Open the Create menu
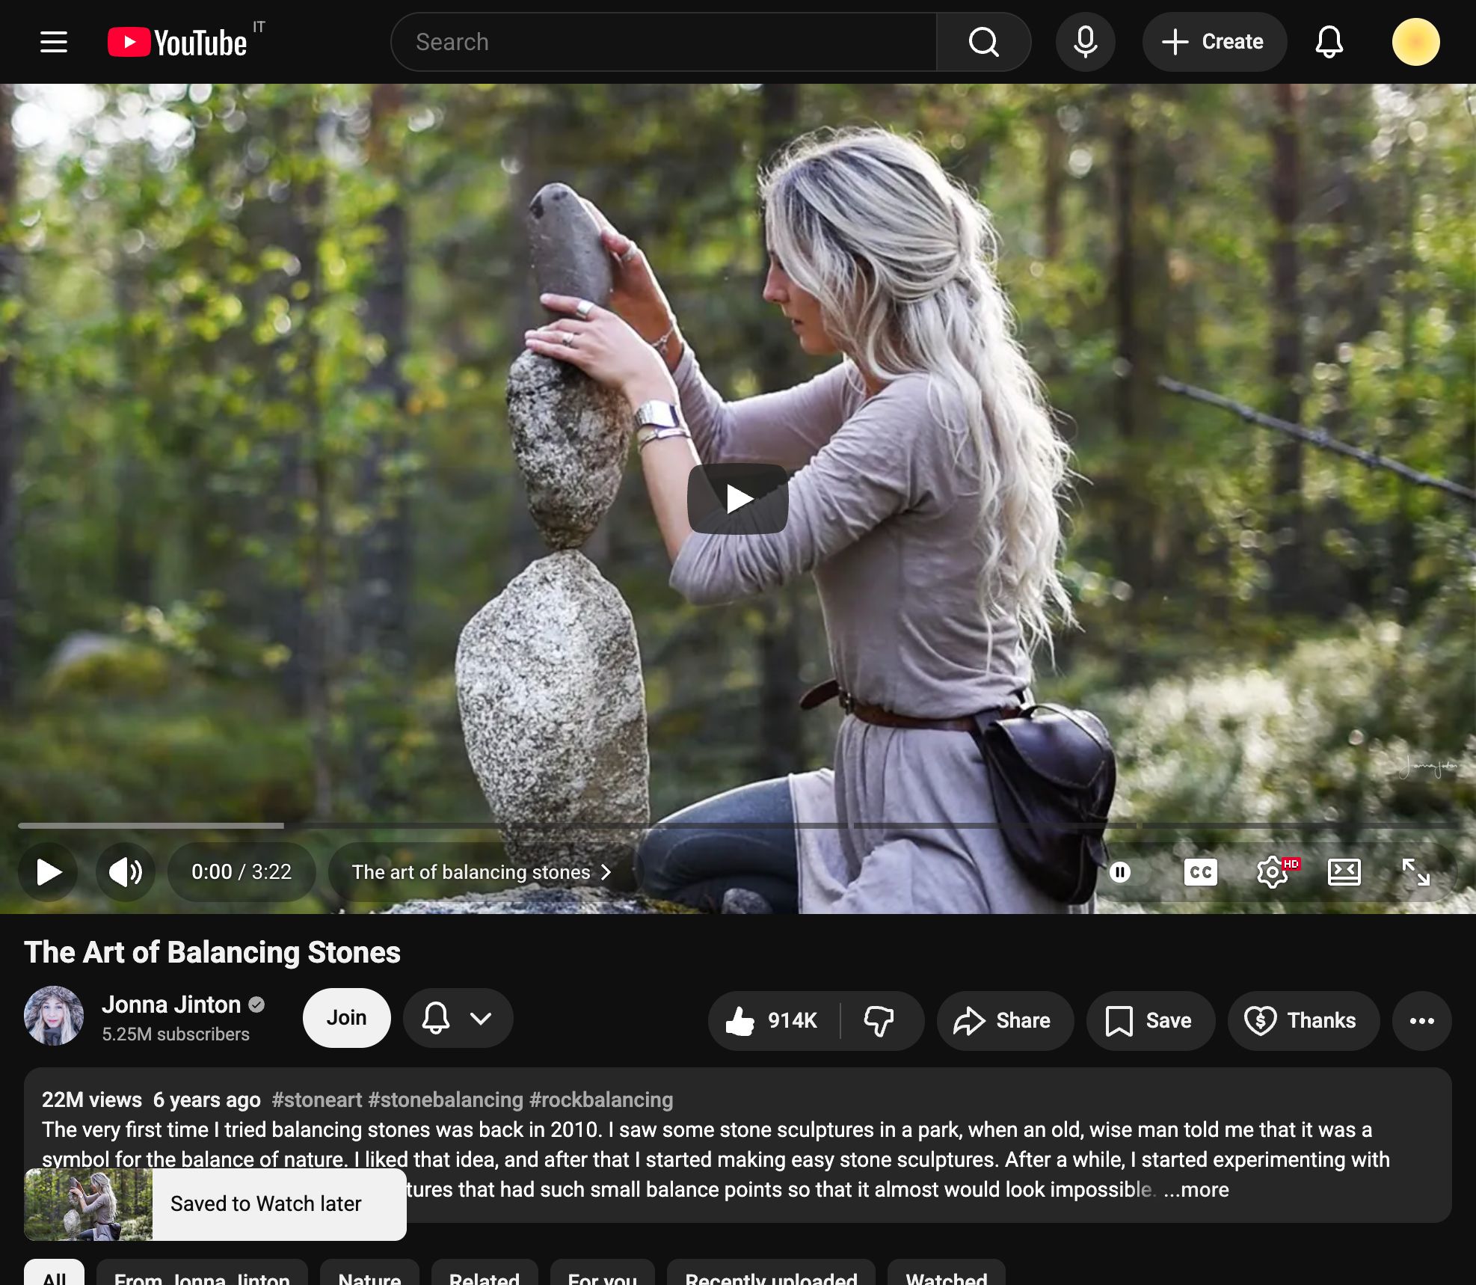The image size is (1476, 1285). tap(1214, 42)
